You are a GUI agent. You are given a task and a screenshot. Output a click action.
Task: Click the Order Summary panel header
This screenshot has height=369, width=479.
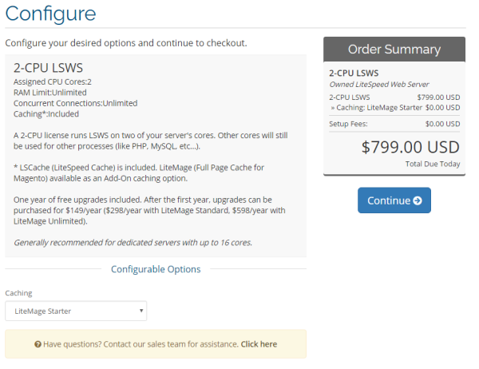click(394, 50)
